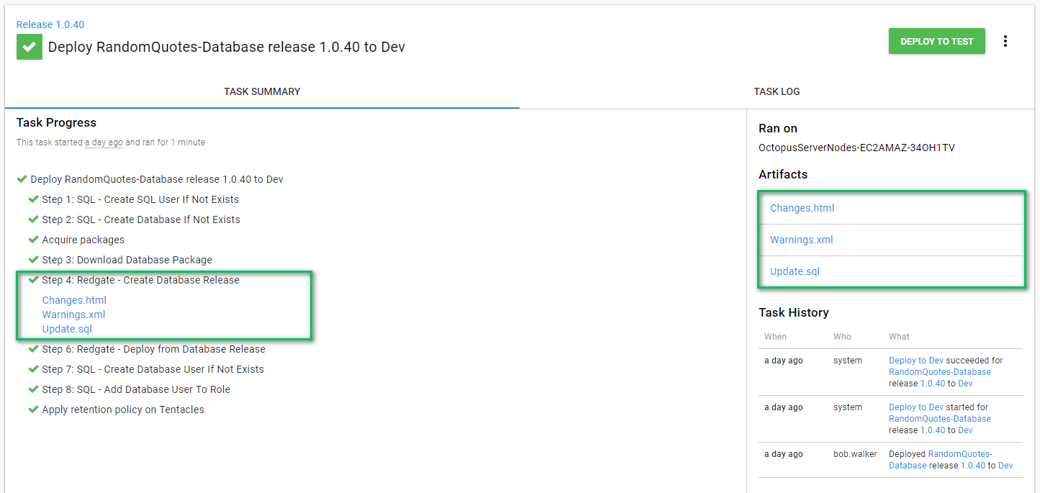Open 1.0.40 link in bob.walker history entry

click(x=973, y=466)
